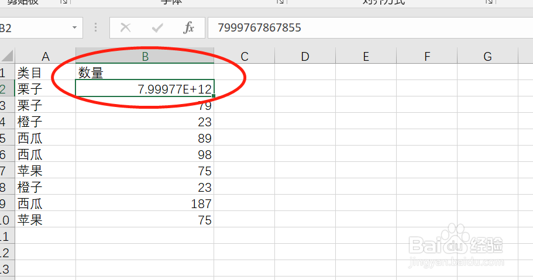The height and width of the screenshot is (280, 533).
Task: Click cell B7 with value 75
Action: (145, 170)
